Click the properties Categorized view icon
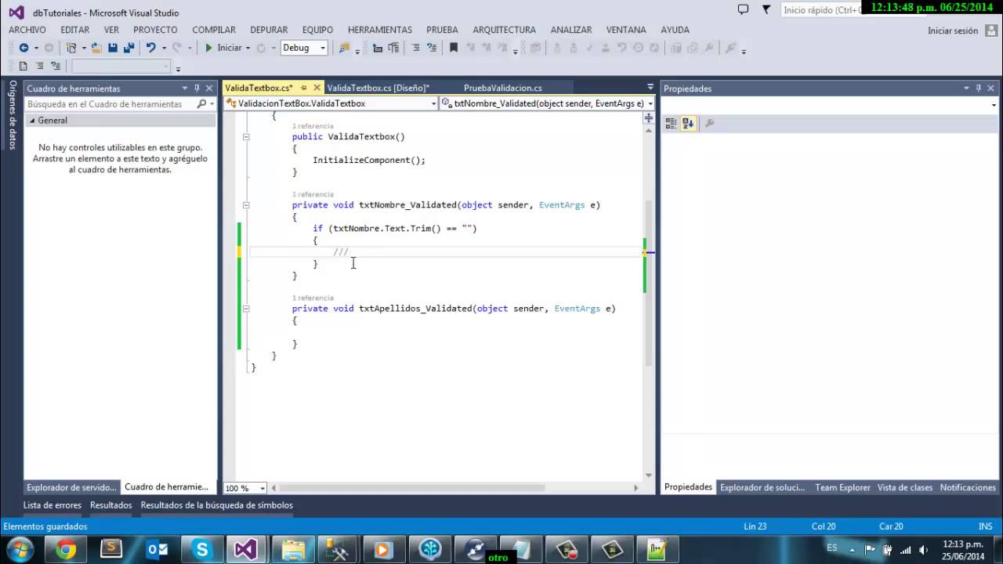Image resolution: width=1003 pixels, height=564 pixels. coord(671,123)
